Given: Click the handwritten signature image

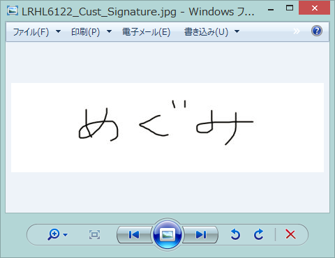Looking at the screenshot, I should click(x=167, y=128).
